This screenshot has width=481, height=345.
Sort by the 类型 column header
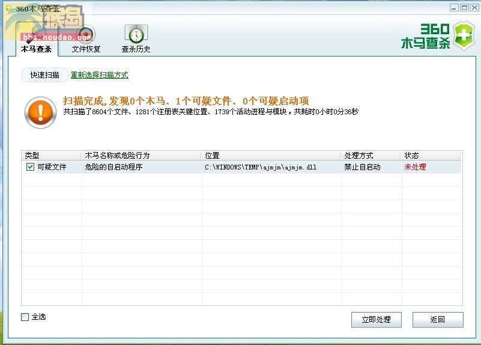coord(51,155)
